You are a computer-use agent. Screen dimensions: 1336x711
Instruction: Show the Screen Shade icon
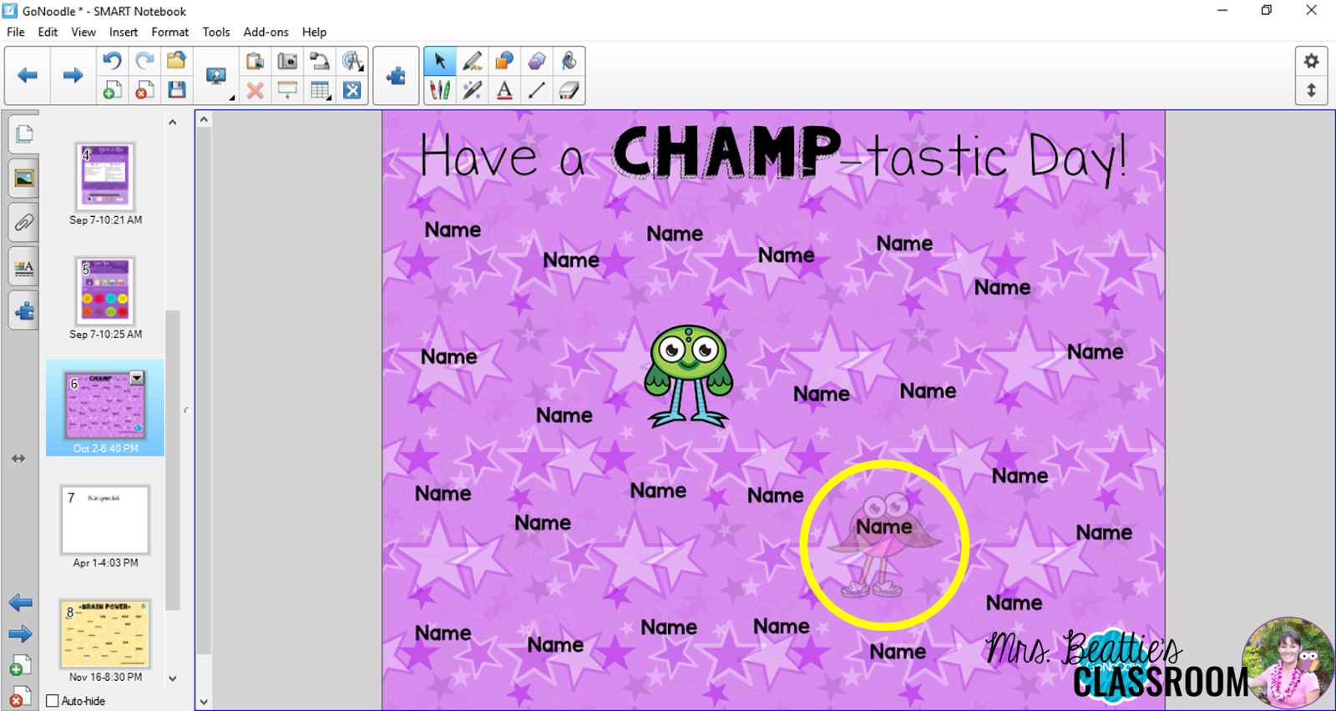click(x=287, y=90)
